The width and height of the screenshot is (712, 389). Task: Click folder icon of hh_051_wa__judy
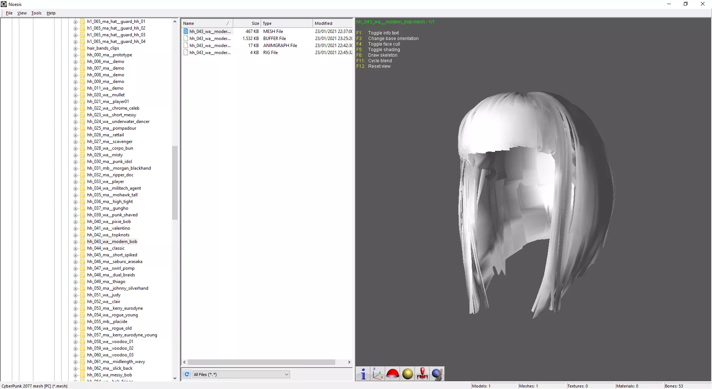[x=82, y=295]
